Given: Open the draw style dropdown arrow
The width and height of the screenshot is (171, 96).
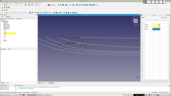Looking at the screenshot, I should [65, 5].
